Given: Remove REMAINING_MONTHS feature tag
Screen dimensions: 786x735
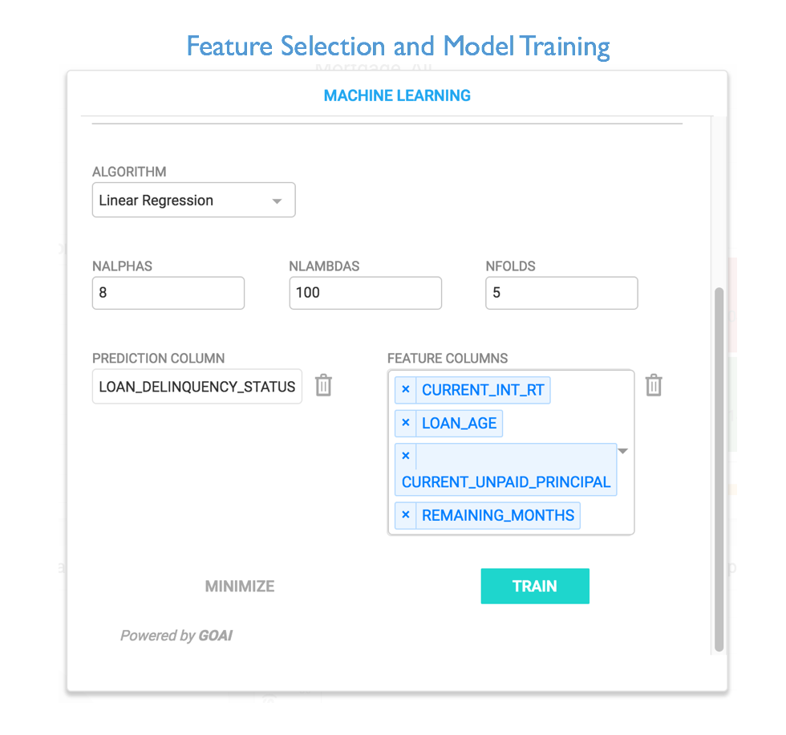Looking at the screenshot, I should click(406, 515).
